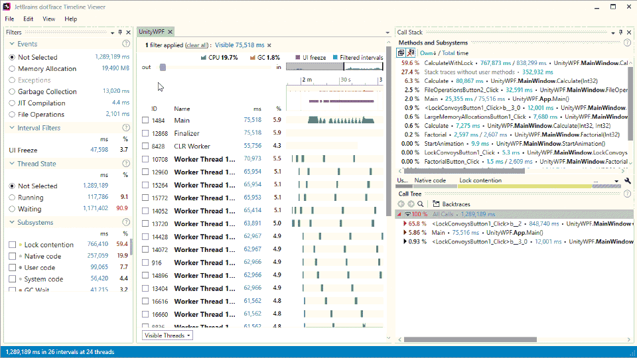Select the Running thread state
The height and width of the screenshot is (358, 637).
click(12, 198)
